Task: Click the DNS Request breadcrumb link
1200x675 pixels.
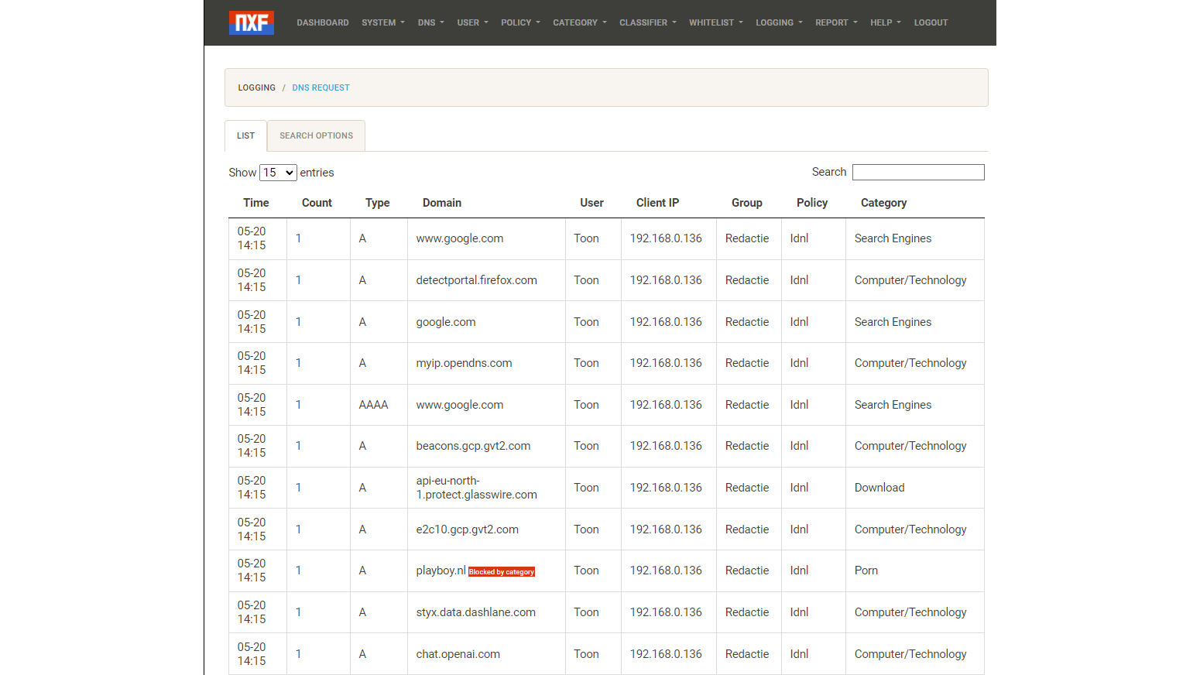Action: 321,87
